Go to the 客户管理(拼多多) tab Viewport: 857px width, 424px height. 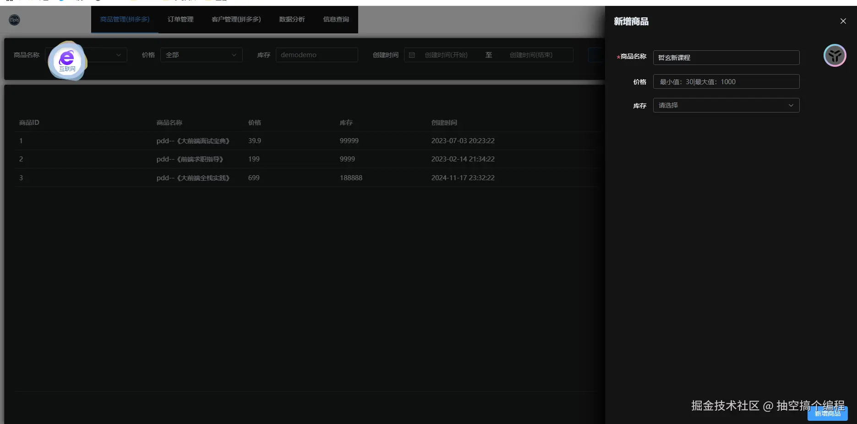pyautogui.click(x=236, y=19)
